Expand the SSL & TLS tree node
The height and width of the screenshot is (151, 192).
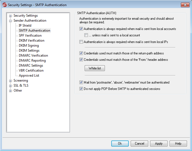click(x=11, y=86)
